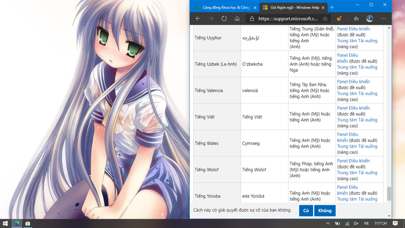405x228 pixels.
Task: Open Panel Điều khiển link for Tiếng Uyghur
Action: (x=353, y=29)
